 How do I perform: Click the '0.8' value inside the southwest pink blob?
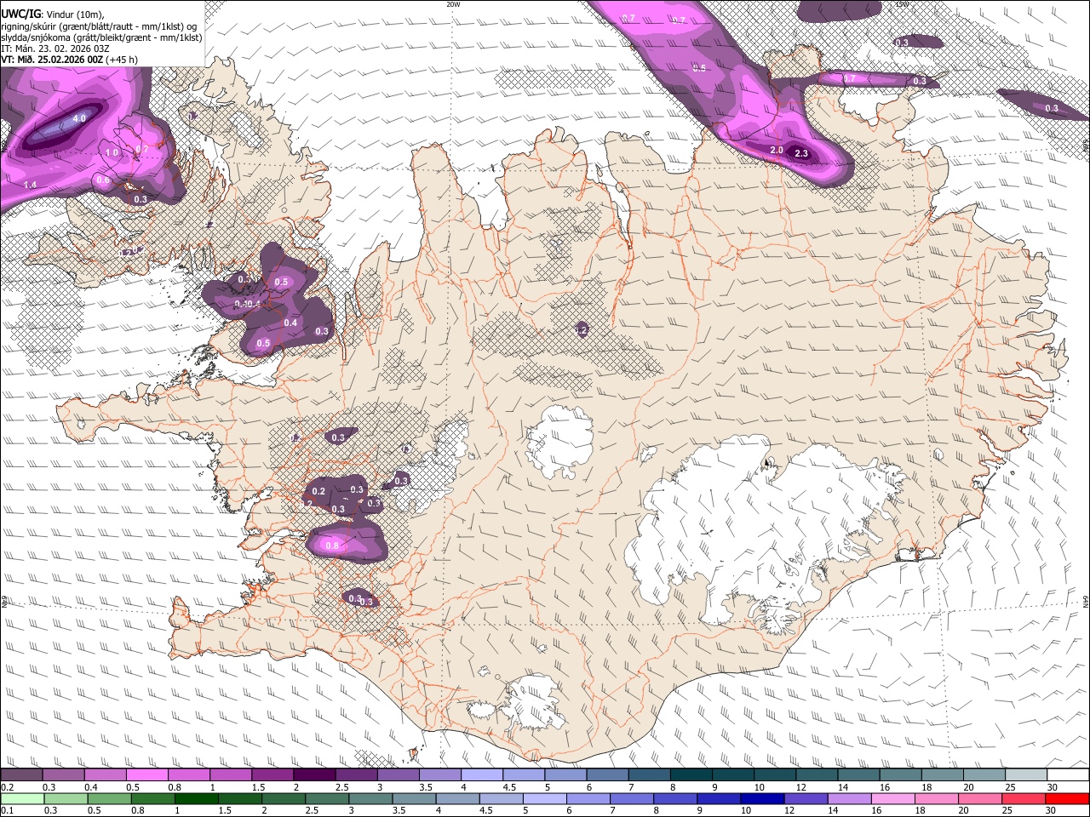point(333,546)
